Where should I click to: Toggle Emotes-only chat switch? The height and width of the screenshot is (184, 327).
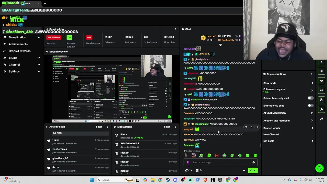(x=310, y=106)
